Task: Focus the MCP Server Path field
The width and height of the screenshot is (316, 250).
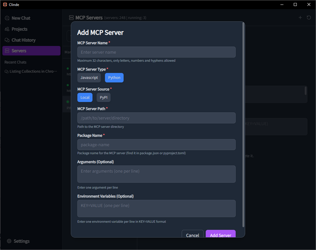Action: (x=156, y=118)
